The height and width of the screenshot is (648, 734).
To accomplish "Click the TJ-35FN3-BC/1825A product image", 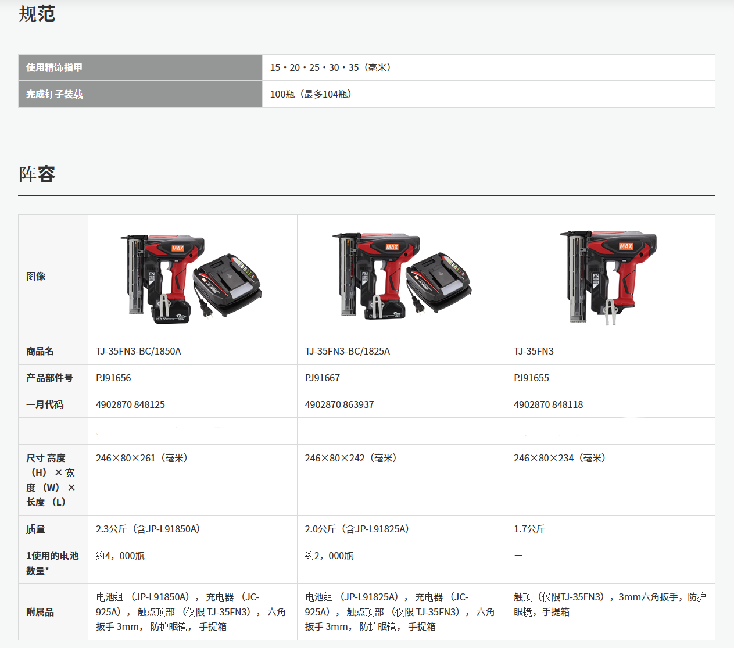I will point(402,277).
